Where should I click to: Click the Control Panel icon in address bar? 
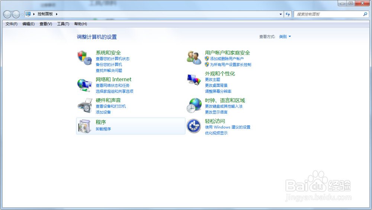[x=28, y=14]
